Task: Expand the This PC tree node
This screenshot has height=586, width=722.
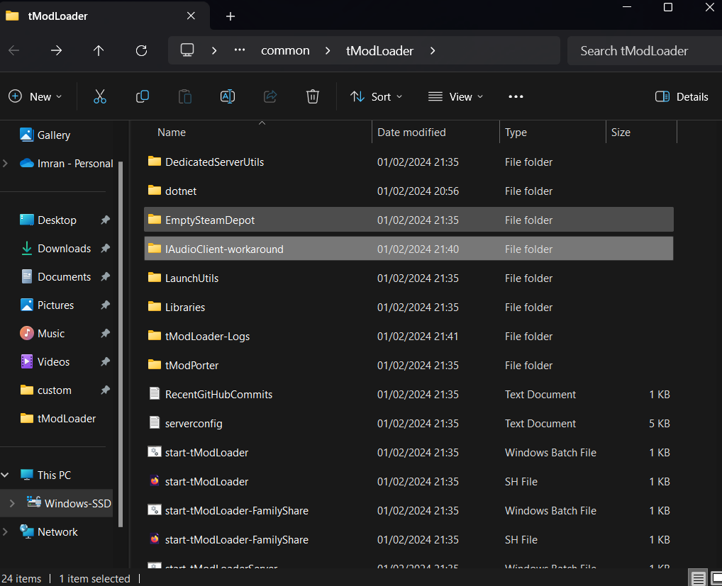Action: click(x=6, y=475)
